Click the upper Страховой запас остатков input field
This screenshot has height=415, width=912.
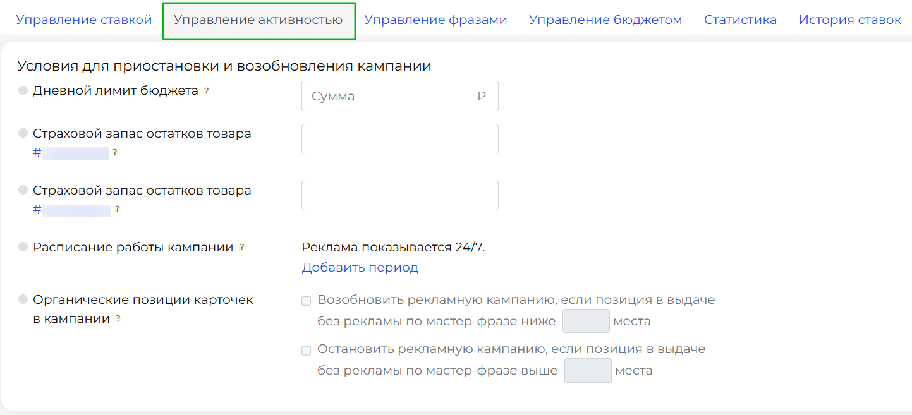coord(399,138)
